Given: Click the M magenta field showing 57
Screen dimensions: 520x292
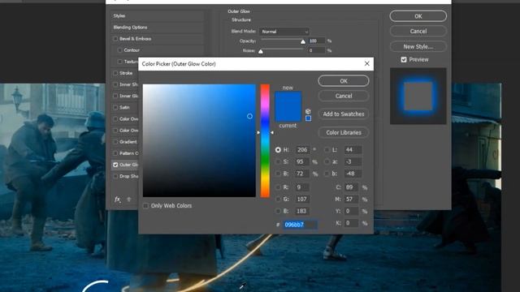Looking at the screenshot, I should tap(351, 199).
